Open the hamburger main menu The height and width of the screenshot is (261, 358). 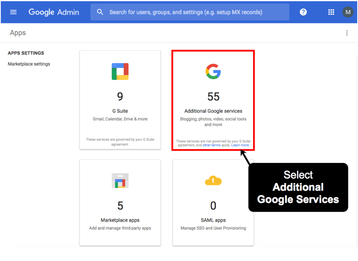tap(14, 12)
